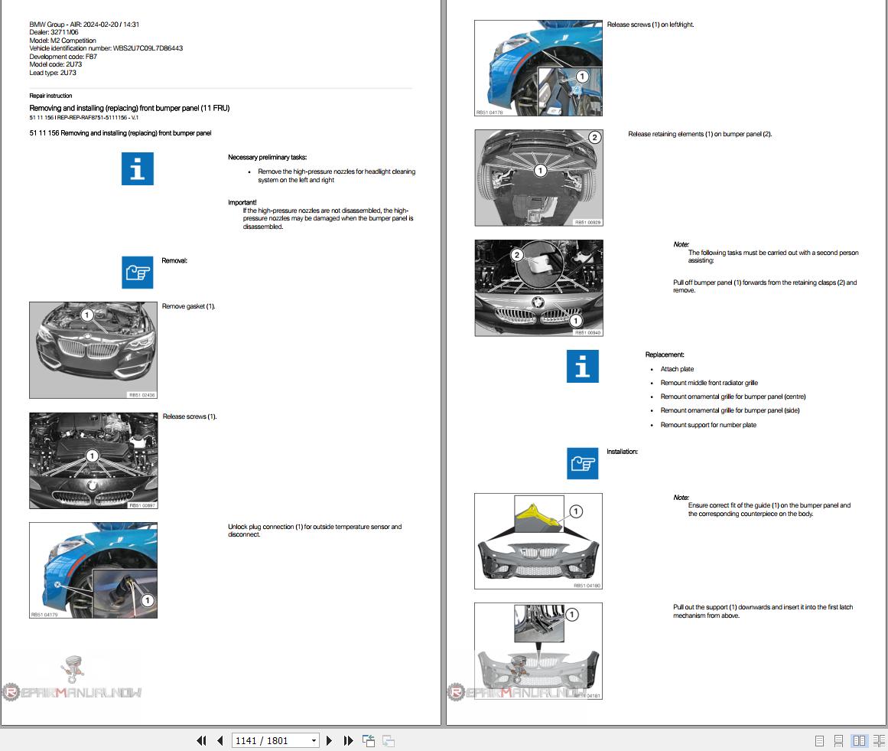Click 'Remount middle front radiator grille' bullet
Screen dimensions: 888x751
709,383
